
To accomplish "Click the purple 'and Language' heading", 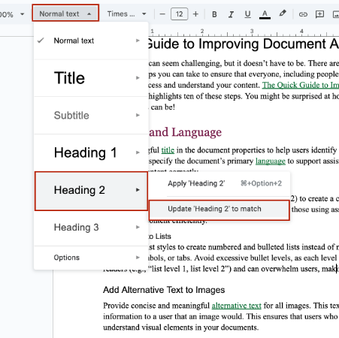I will (x=185, y=132).
